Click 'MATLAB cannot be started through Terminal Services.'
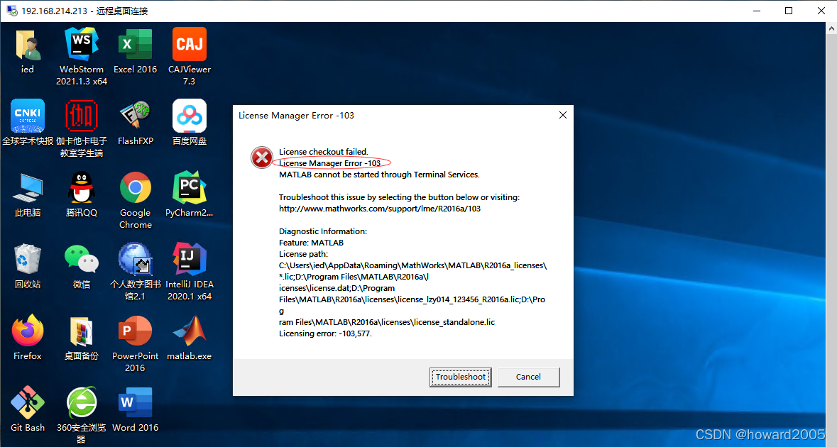The height and width of the screenshot is (447, 837). click(x=379, y=175)
